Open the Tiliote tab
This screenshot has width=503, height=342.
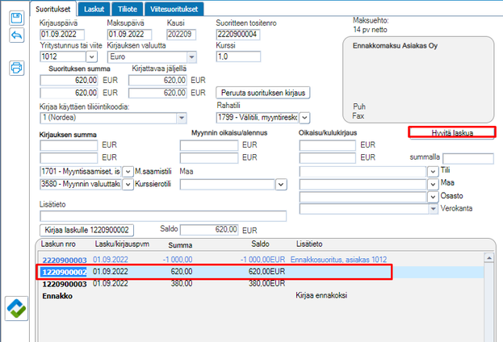[128, 9]
